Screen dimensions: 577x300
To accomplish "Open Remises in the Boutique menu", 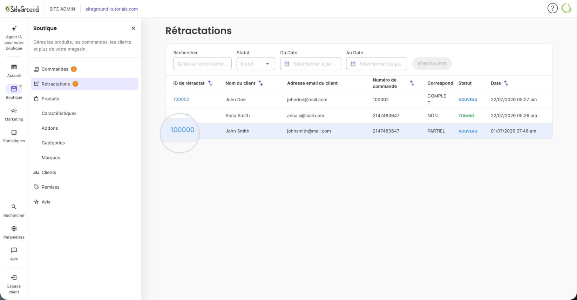I will click(x=84, y=187).
